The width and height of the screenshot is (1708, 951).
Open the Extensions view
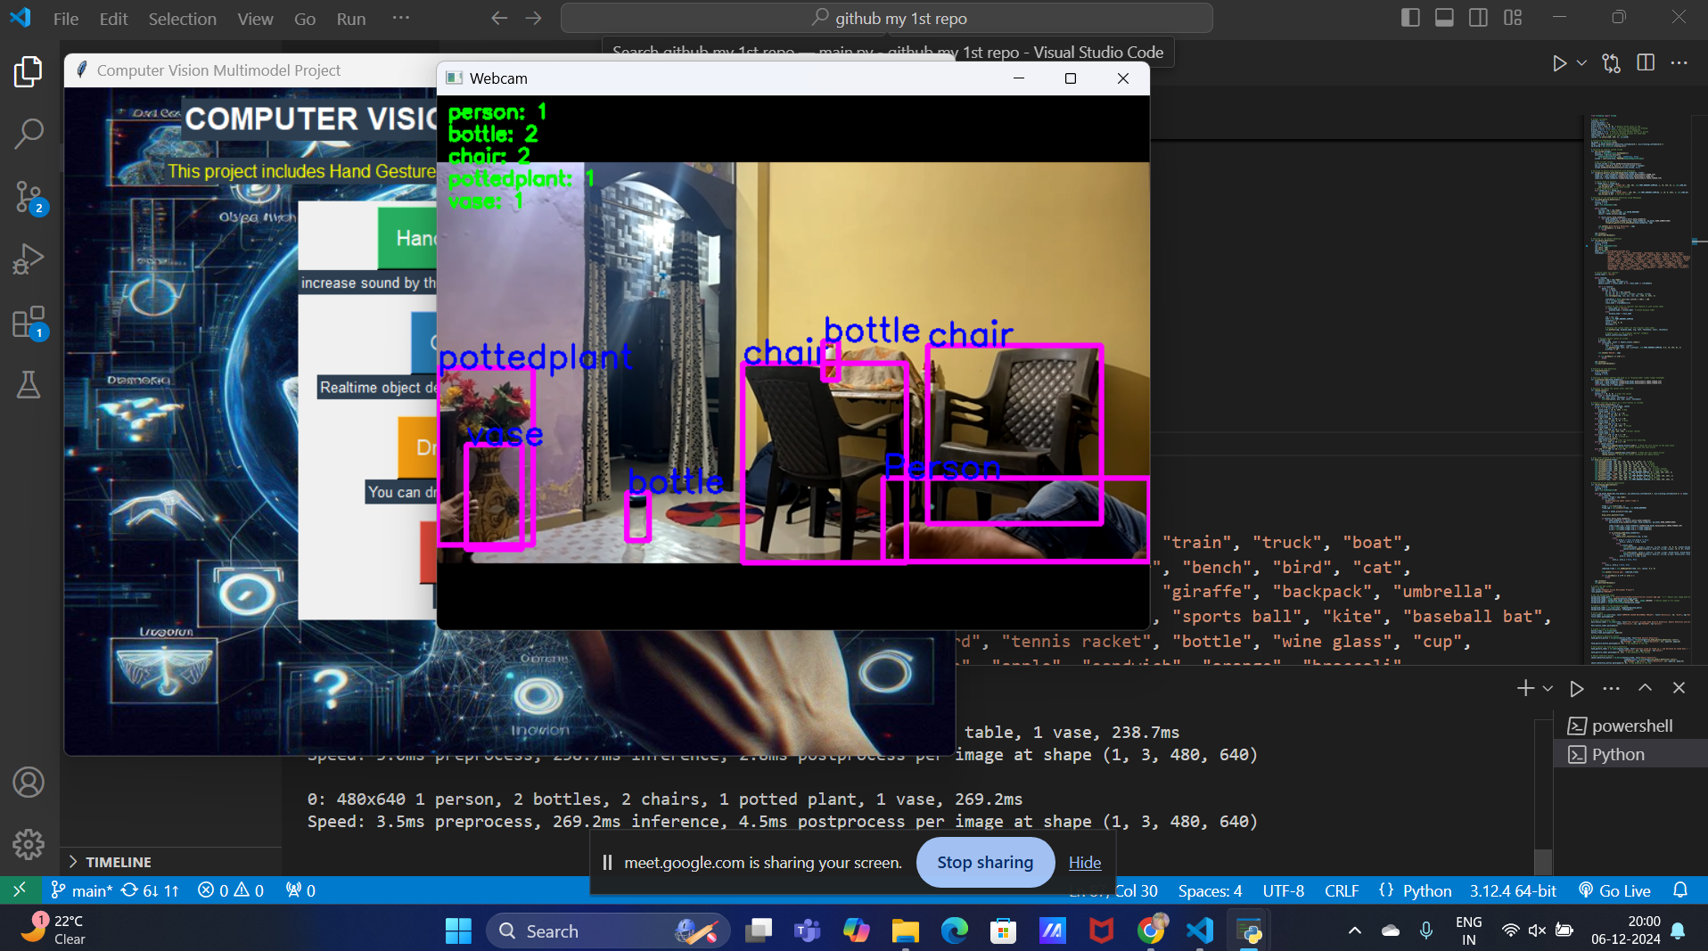29,323
